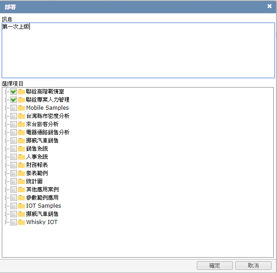Uncheck the 聯銓專案人力管理 checkbox

14,100
